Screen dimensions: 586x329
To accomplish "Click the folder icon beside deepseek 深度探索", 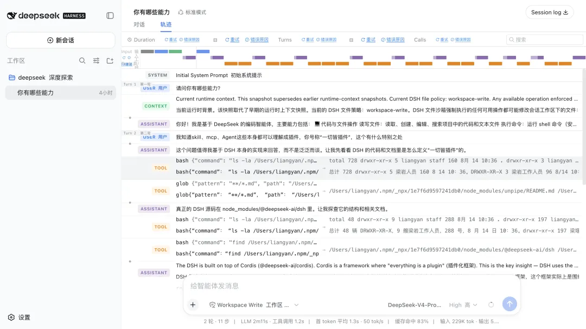I will coord(12,78).
